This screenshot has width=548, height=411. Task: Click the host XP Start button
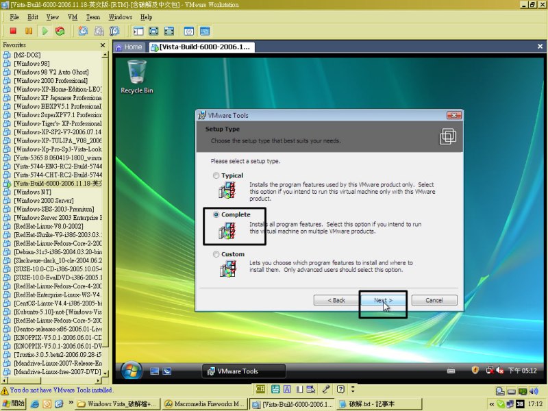pyautogui.click(x=13, y=403)
